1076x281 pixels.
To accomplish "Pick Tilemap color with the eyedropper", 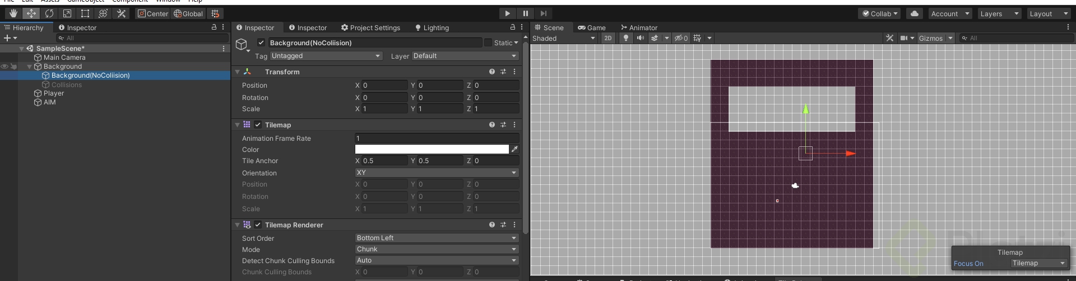I will [514, 149].
